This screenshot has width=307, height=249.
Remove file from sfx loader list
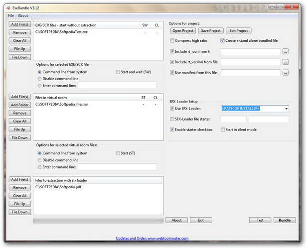point(20,188)
